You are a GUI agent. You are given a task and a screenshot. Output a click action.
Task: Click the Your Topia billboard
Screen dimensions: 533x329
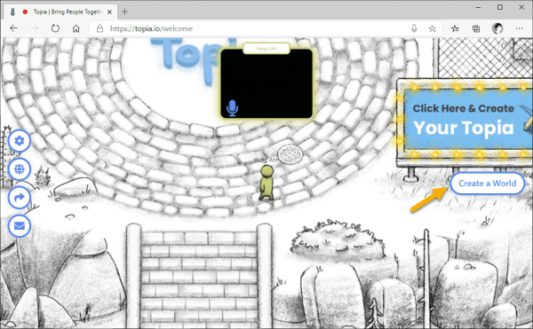[465, 121]
